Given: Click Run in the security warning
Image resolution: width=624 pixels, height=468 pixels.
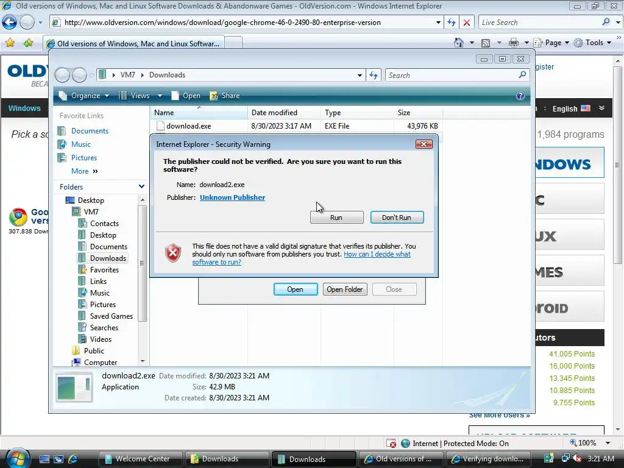Looking at the screenshot, I should (336, 218).
